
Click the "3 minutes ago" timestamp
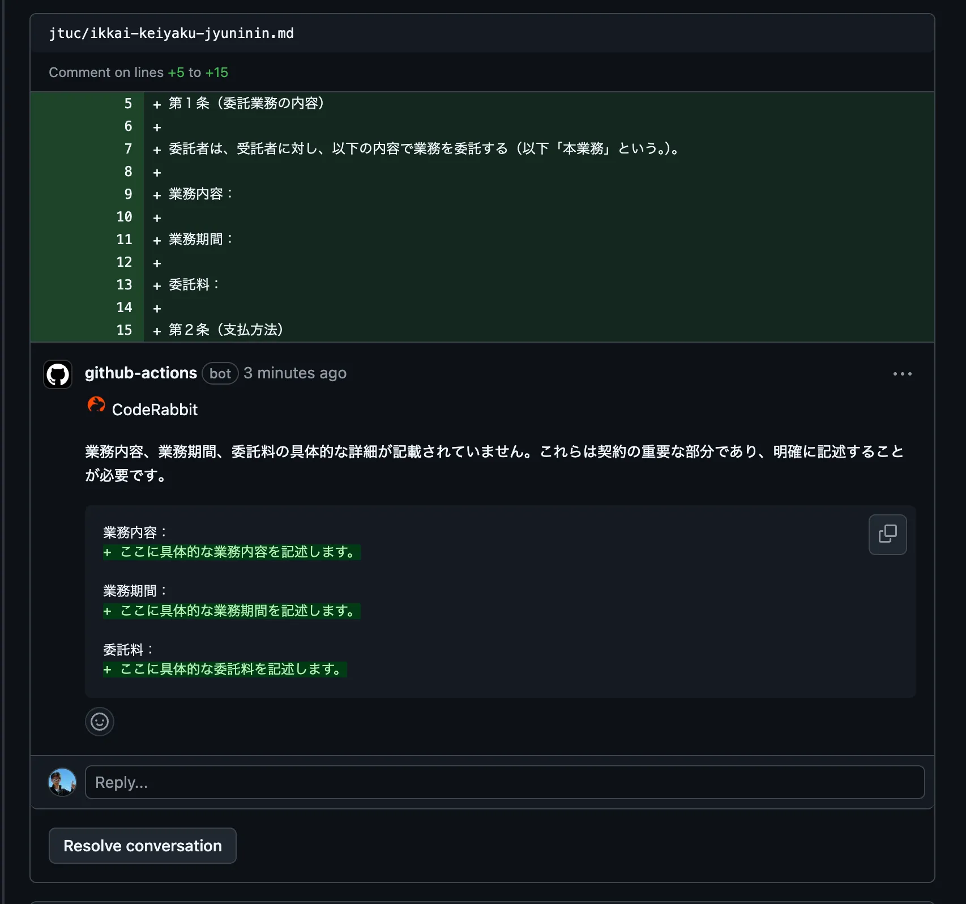(294, 373)
